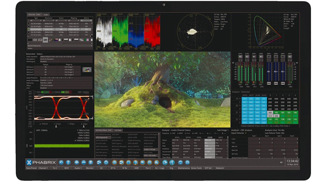The height and width of the screenshot is (183, 324).
Task: Select the 3840x2160 50p highlighted standard radio
Action: tap(29, 29)
